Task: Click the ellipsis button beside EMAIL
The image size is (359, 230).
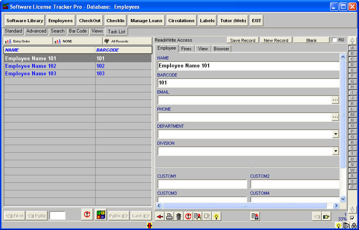Action: point(335,100)
